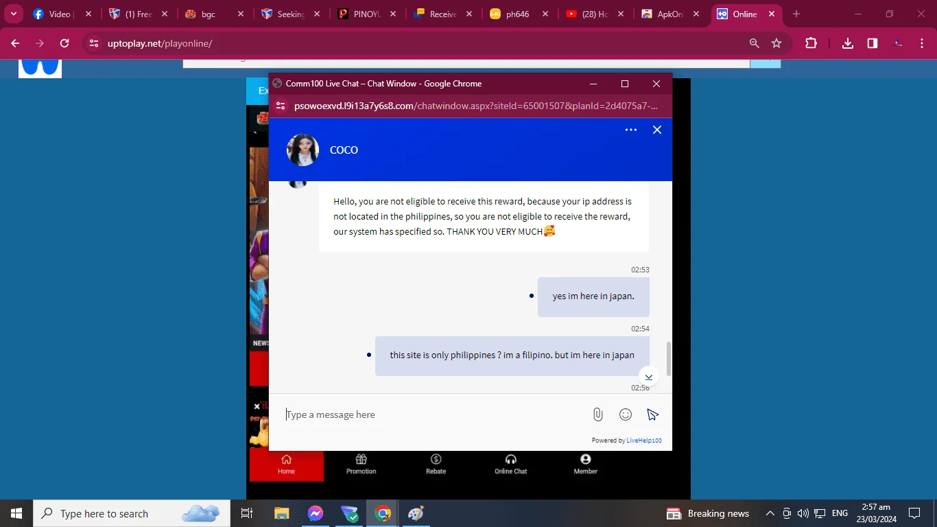This screenshot has width=937, height=527.
Task: Open Rebate in bottom nav
Action: point(436,465)
